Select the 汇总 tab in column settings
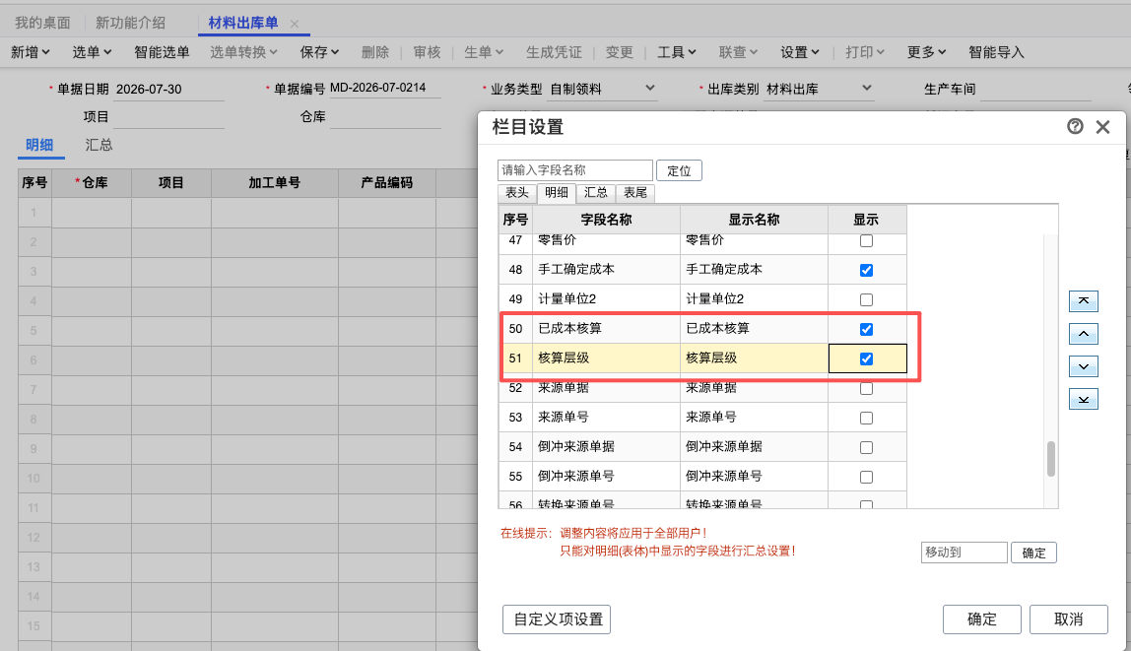The width and height of the screenshot is (1131, 651). (596, 192)
